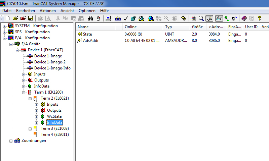This screenshot has height=161, width=269.
Task: Open the Aktionen menu
Action: click(x=48, y=11)
